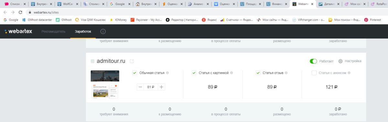The image size is (388, 122).
Task: Open the Google bookmark
Action: [11, 20]
